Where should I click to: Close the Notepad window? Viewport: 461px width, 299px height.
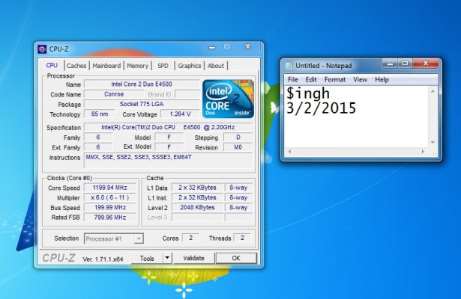pyautogui.click(x=426, y=63)
